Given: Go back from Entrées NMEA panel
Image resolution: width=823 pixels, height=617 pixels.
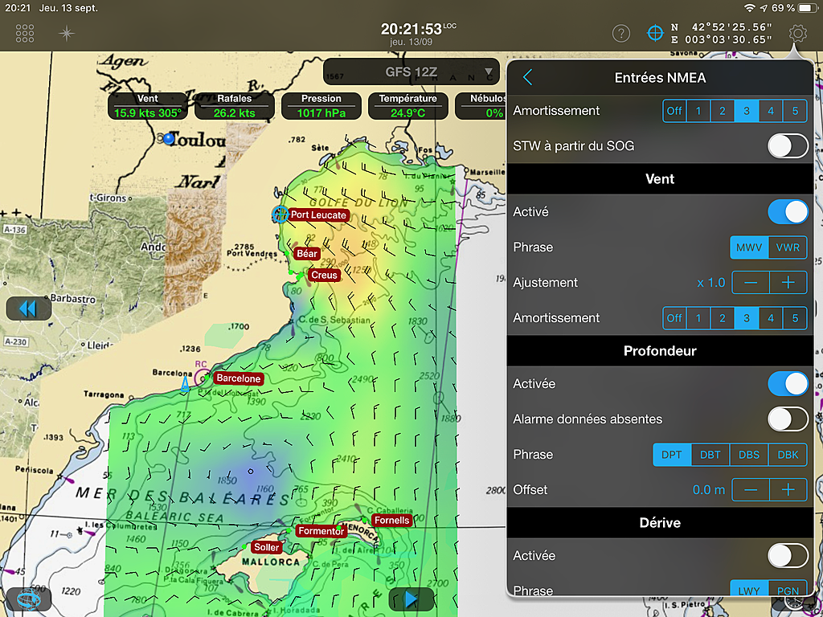Looking at the screenshot, I should tap(527, 78).
